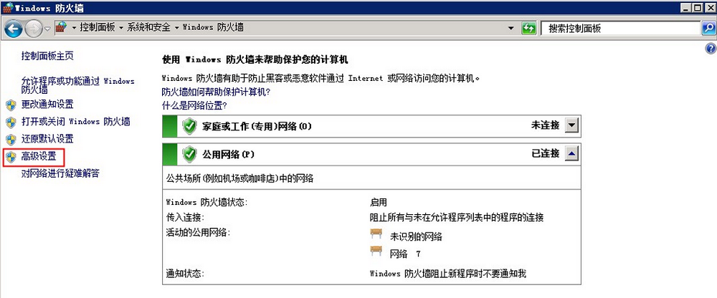Viewport: 717px width, 298px height.
Task: Click 允许程序或功能通过 Windows 防火墙 link
Action: click(77, 85)
